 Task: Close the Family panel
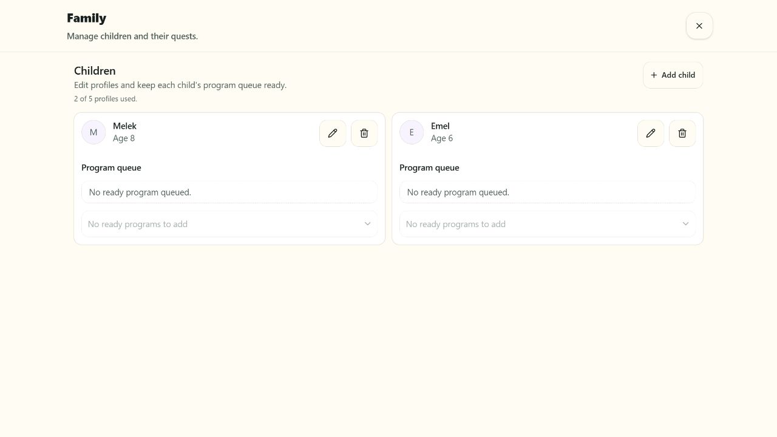click(x=699, y=26)
